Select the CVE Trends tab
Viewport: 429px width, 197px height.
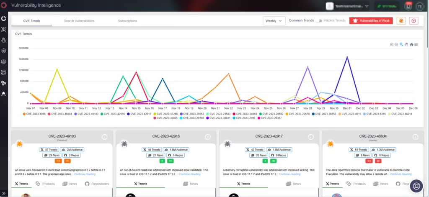click(x=31, y=21)
